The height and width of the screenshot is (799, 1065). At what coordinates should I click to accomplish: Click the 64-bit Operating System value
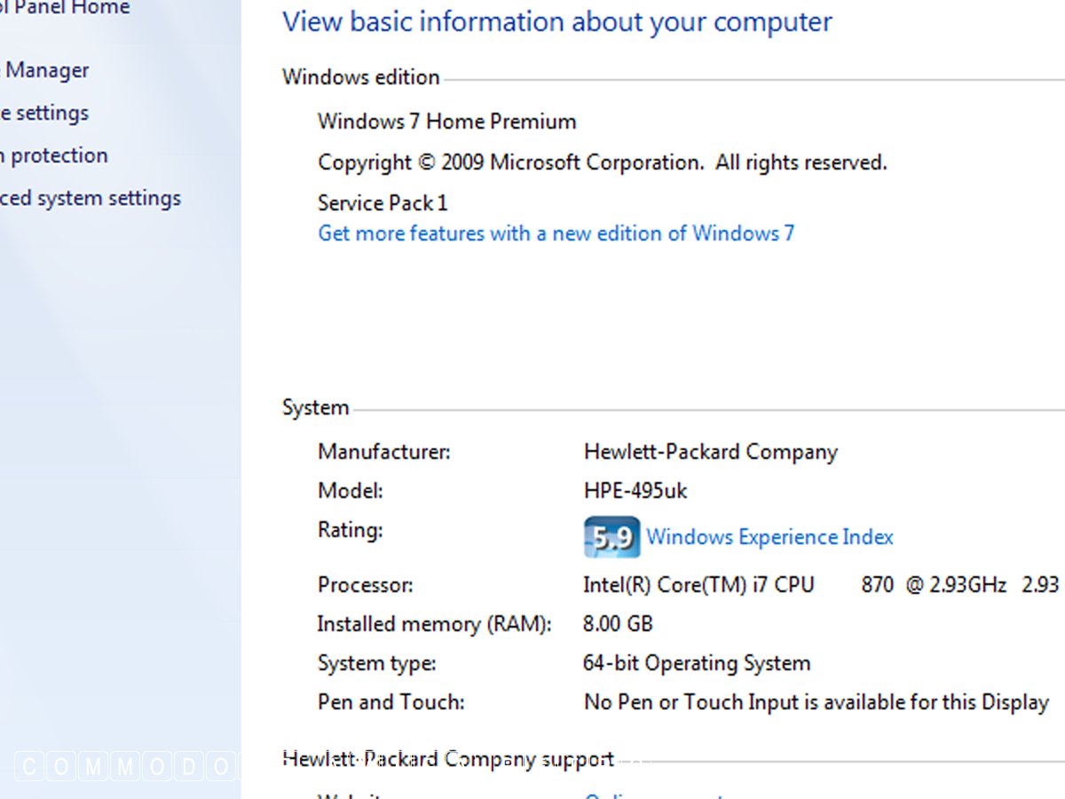click(697, 663)
